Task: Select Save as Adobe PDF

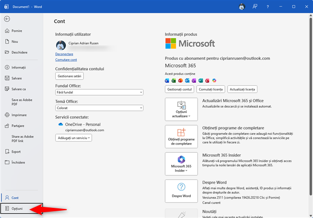Action: pos(22,102)
